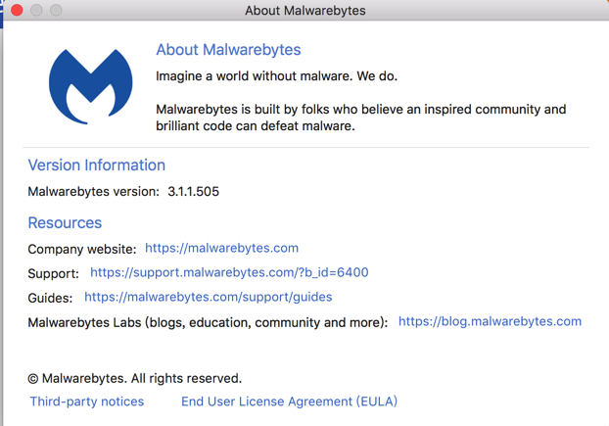
Task: Open the support.malwarebytes.com support link
Action: 229,272
